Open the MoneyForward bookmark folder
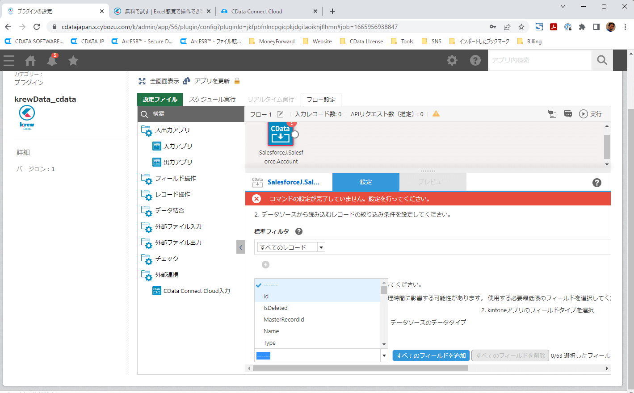634x393 pixels. point(272,41)
